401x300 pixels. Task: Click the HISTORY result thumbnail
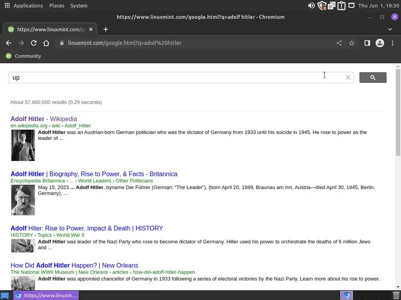pos(23,246)
